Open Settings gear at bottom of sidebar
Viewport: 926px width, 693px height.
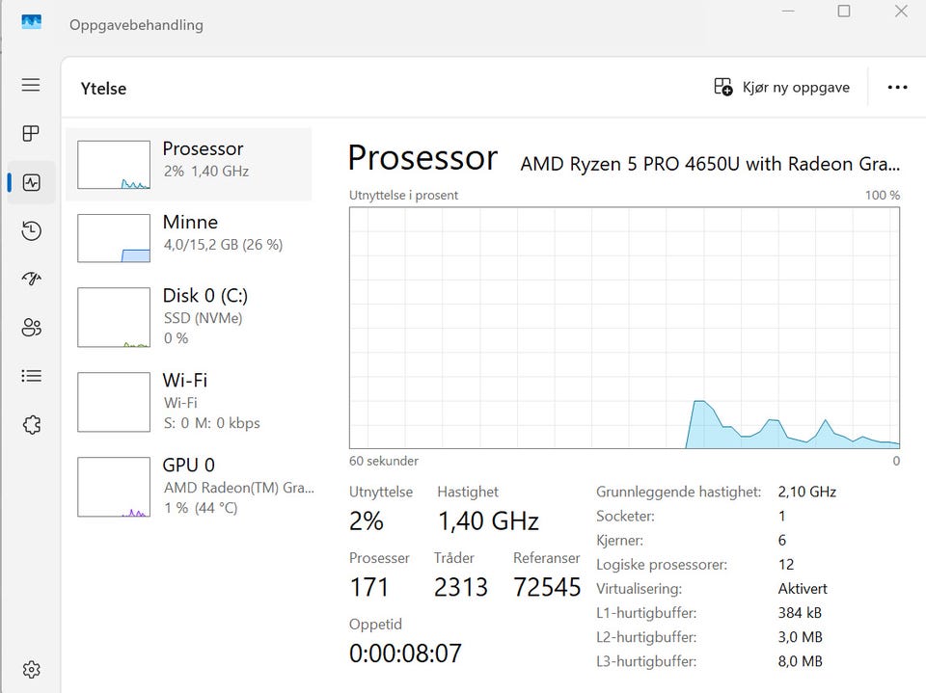point(31,670)
